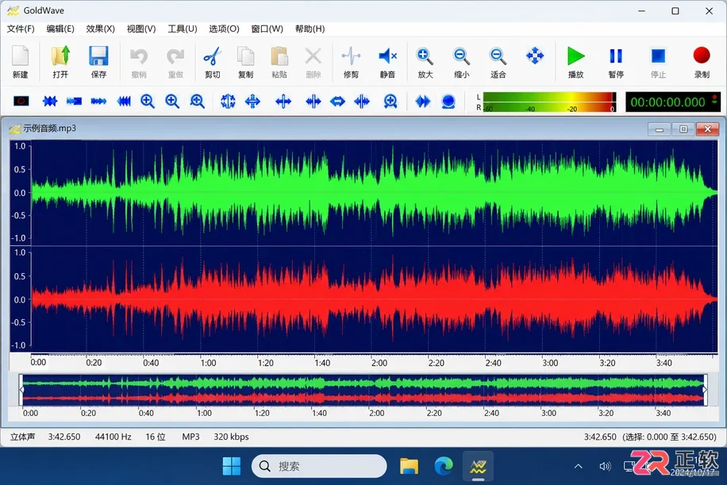Save the audio with 保存 icon
The width and height of the screenshot is (727, 485).
pos(98,62)
